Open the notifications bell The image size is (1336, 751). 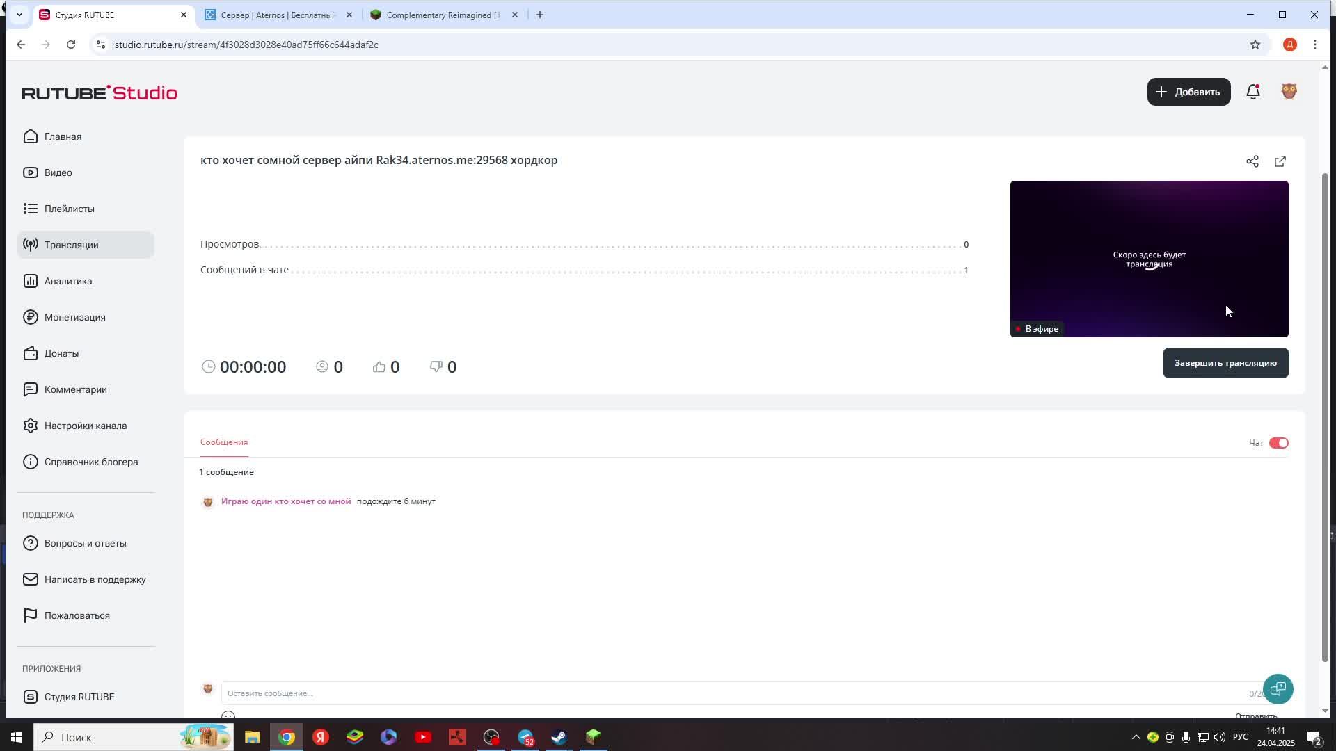pos(1252,92)
